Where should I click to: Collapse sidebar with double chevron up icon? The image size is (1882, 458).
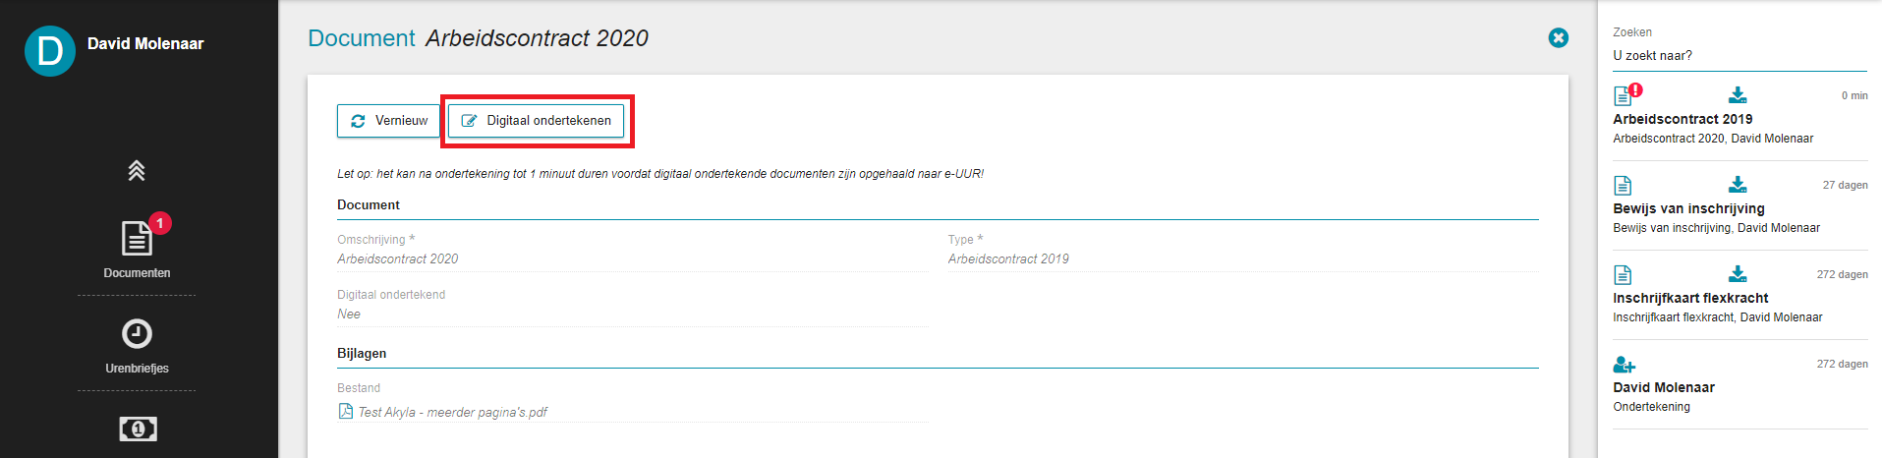(137, 171)
